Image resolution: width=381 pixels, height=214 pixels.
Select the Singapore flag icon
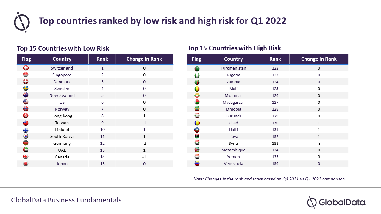[x=26, y=75]
